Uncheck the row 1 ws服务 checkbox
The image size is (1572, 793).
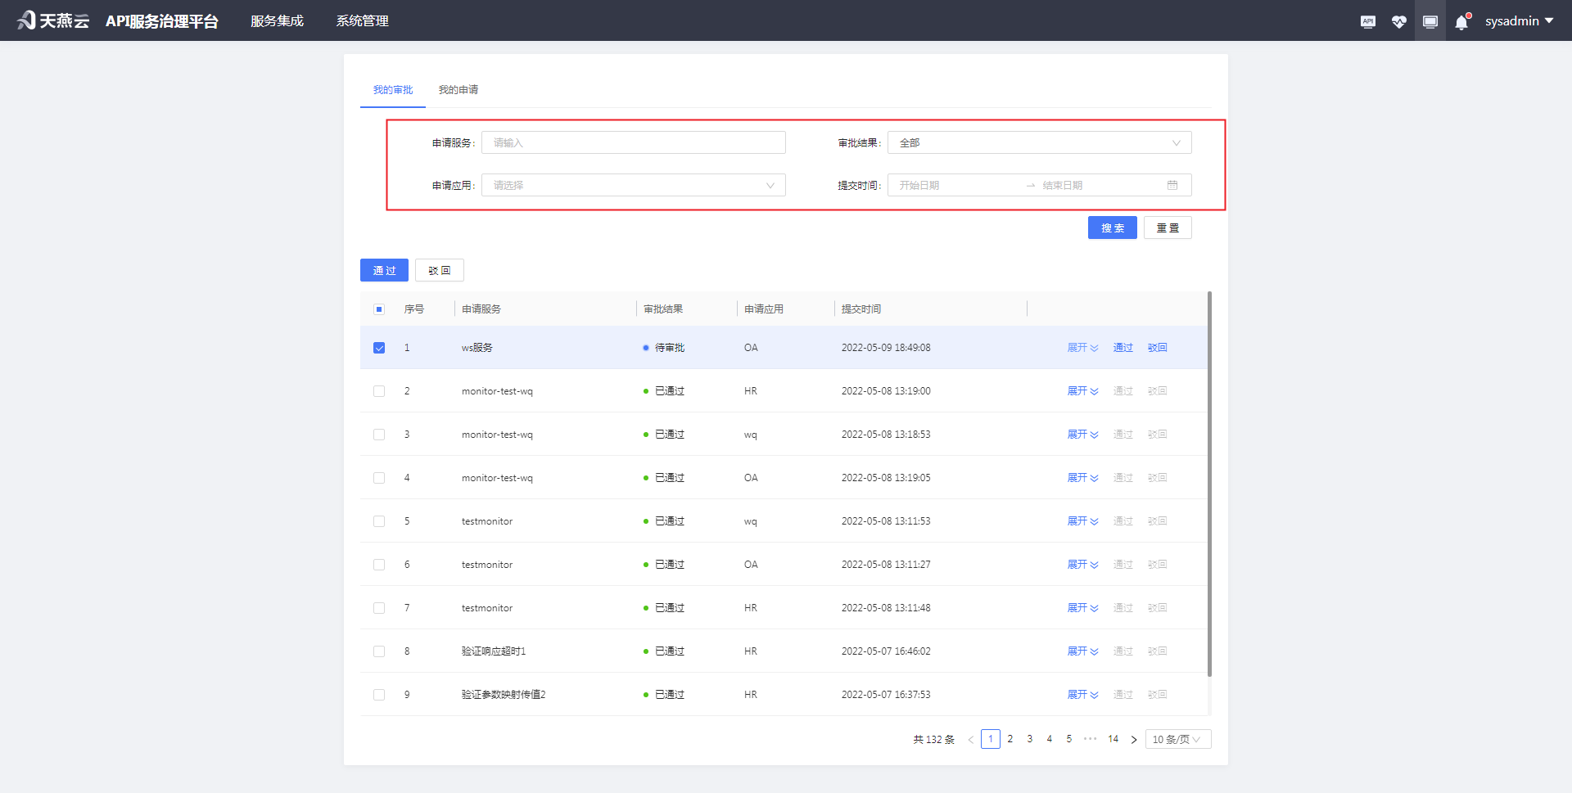click(379, 347)
